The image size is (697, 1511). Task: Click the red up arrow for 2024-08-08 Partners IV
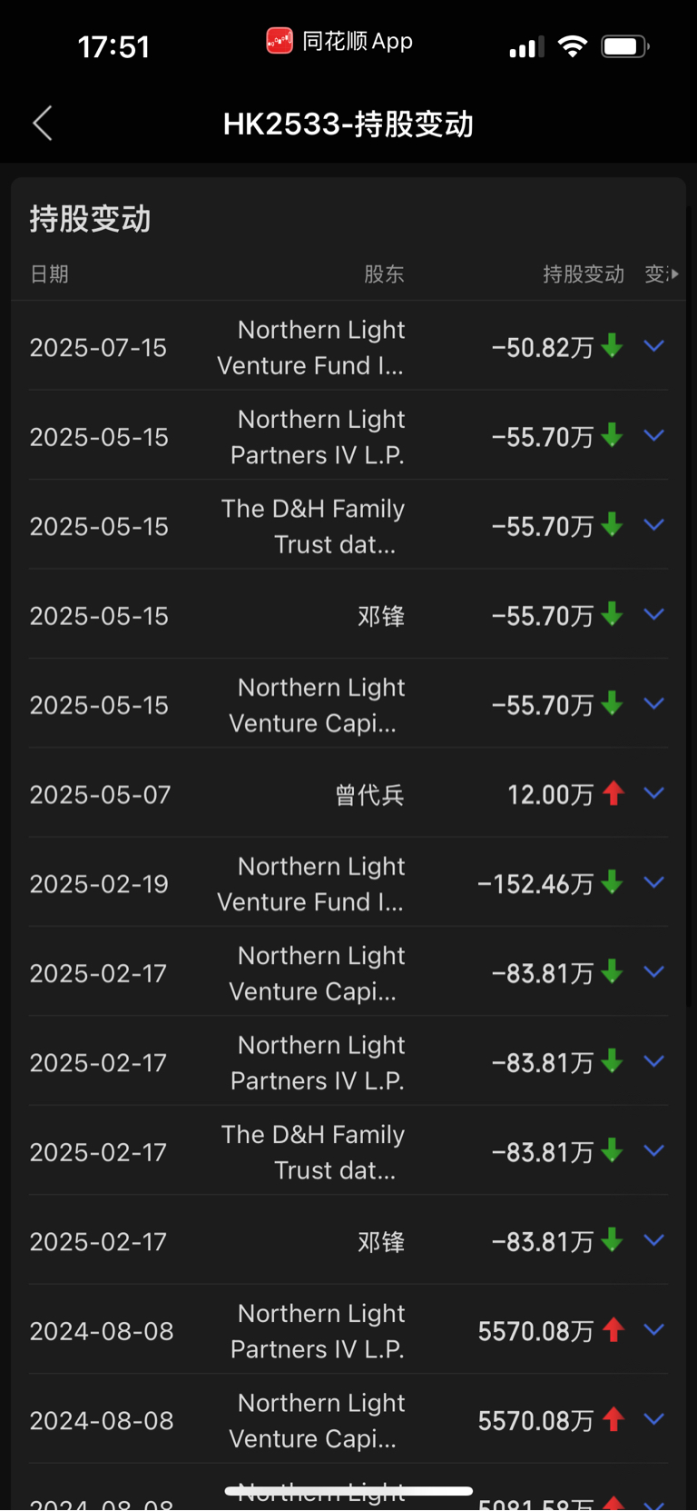point(614,1329)
